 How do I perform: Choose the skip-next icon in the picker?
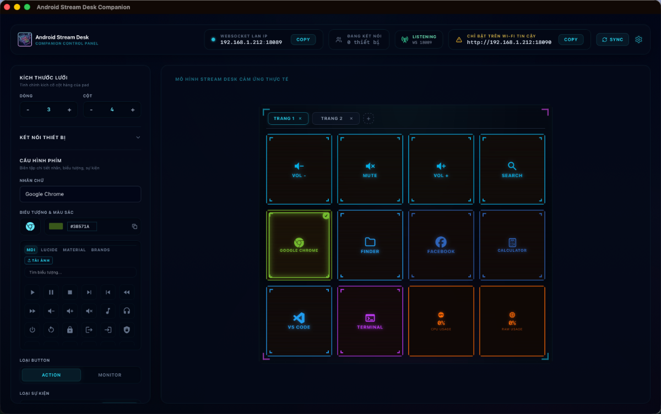tap(89, 292)
